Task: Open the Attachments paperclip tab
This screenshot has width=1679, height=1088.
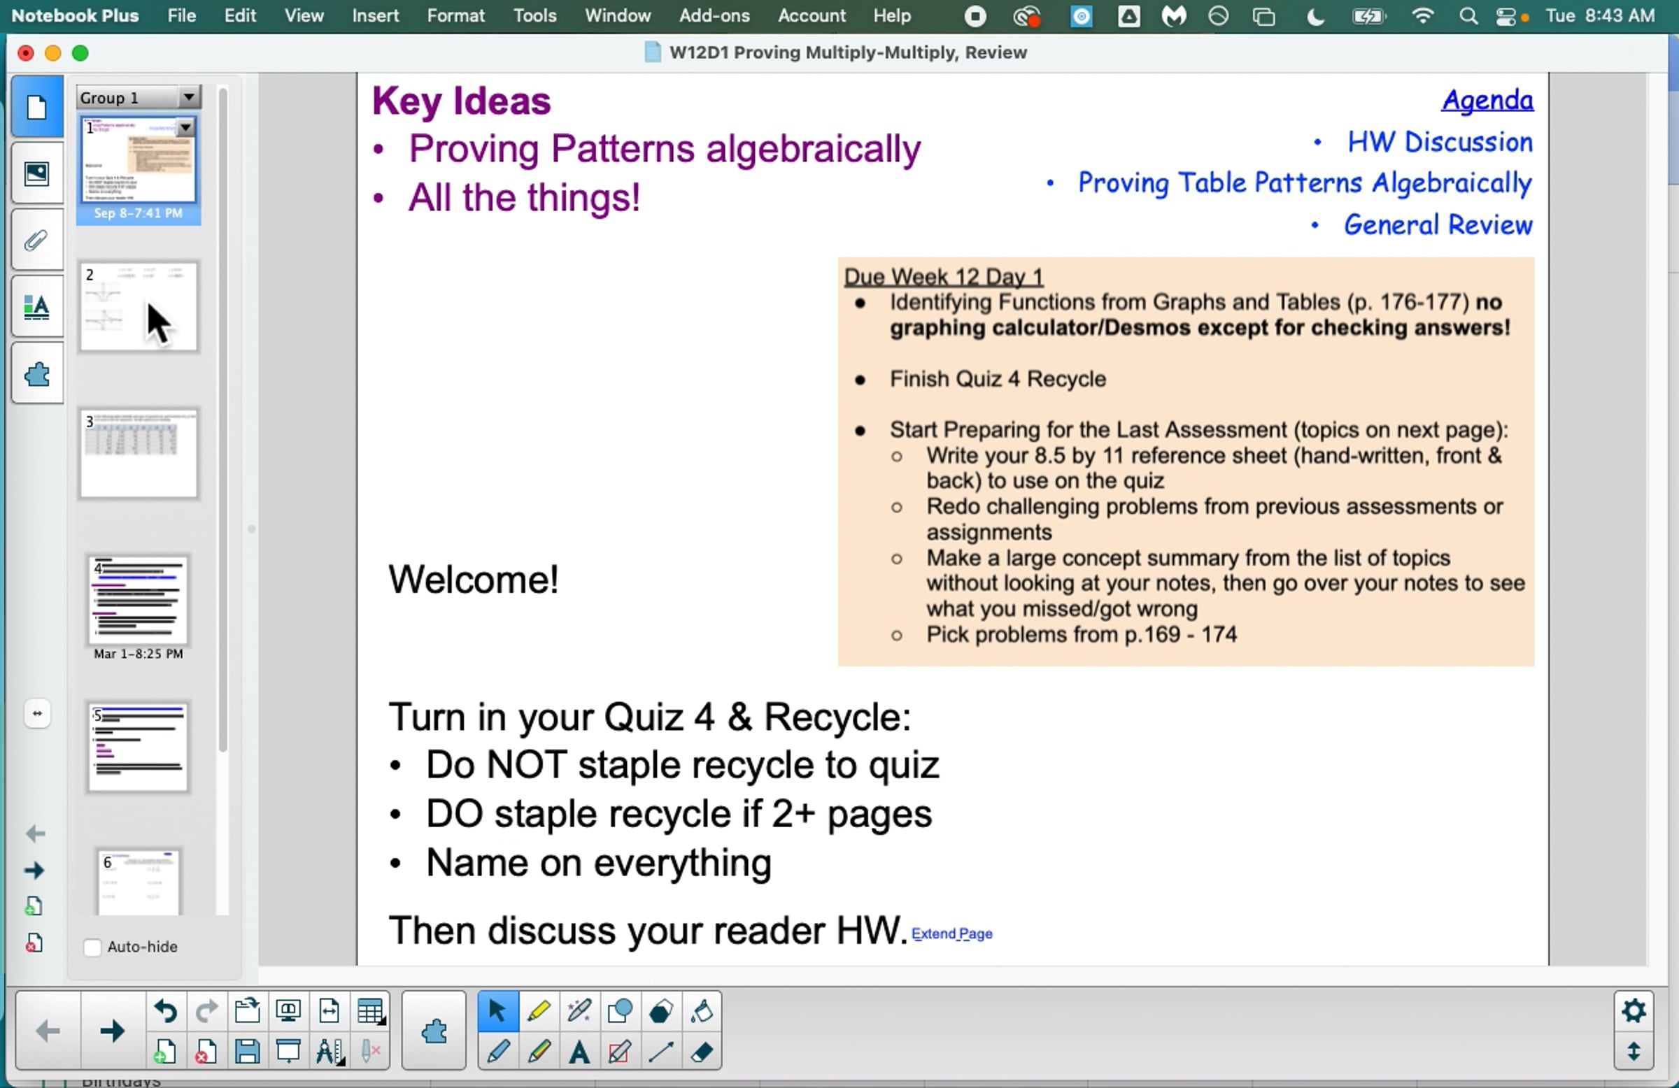Action: coord(36,241)
